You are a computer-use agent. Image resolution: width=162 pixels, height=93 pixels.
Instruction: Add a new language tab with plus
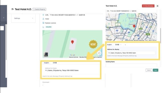125,45
